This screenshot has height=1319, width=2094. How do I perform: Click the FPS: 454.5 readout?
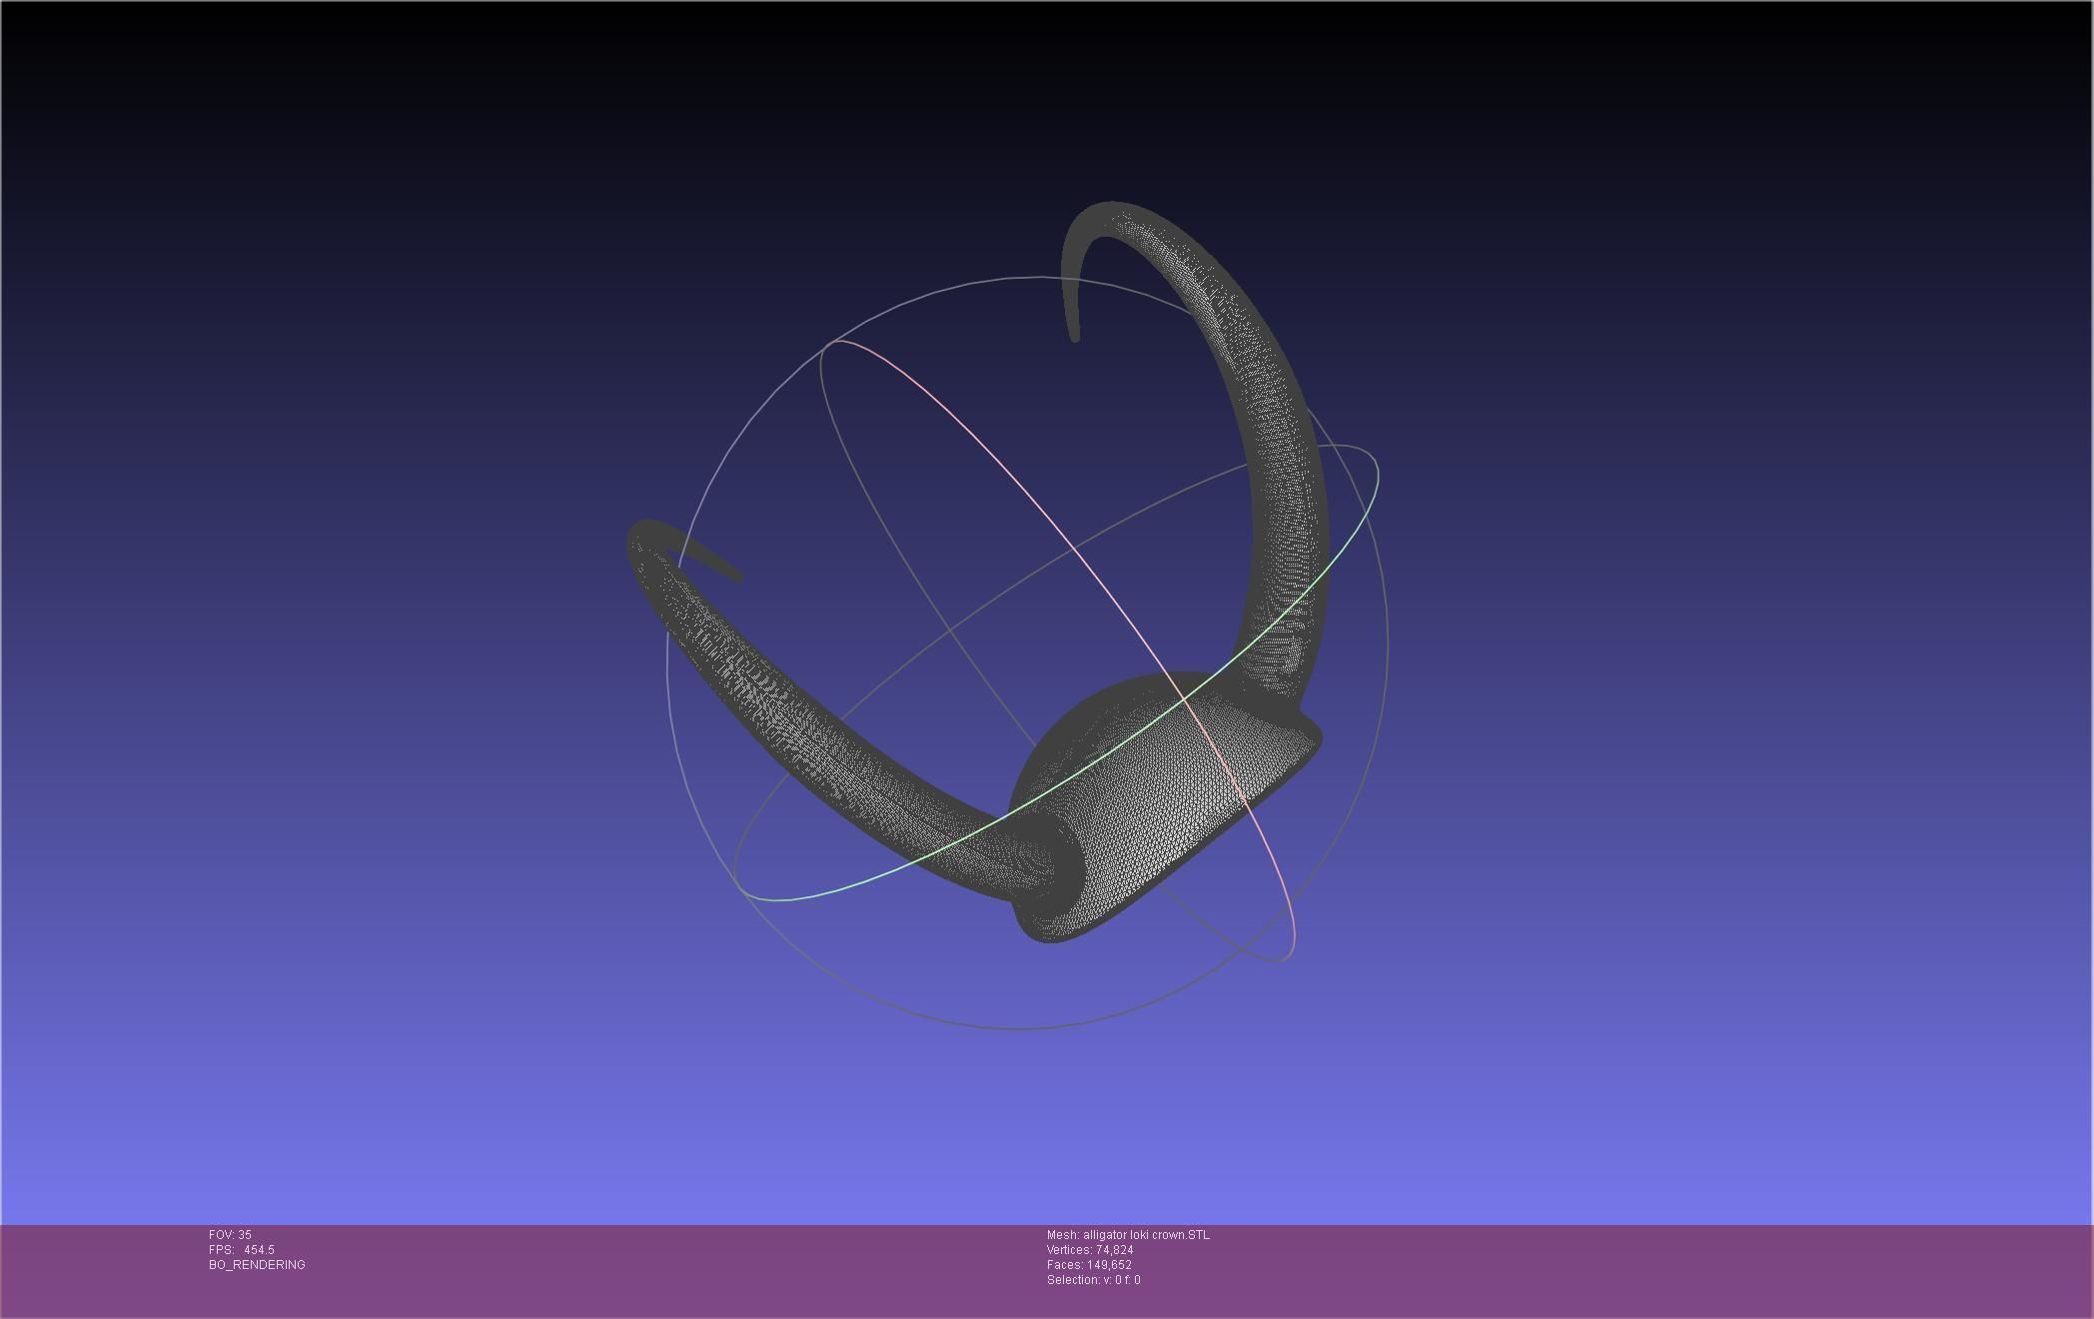tap(242, 1250)
